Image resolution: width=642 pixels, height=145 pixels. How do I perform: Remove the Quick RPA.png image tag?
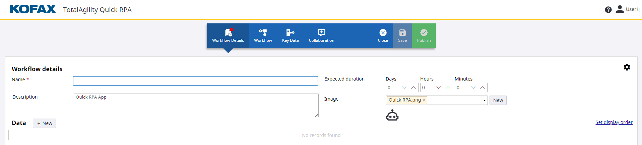click(x=424, y=100)
